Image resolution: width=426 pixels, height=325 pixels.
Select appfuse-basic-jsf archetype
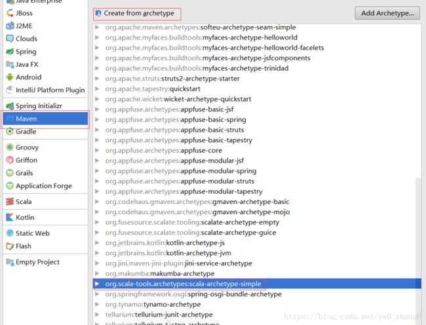click(x=257, y=109)
